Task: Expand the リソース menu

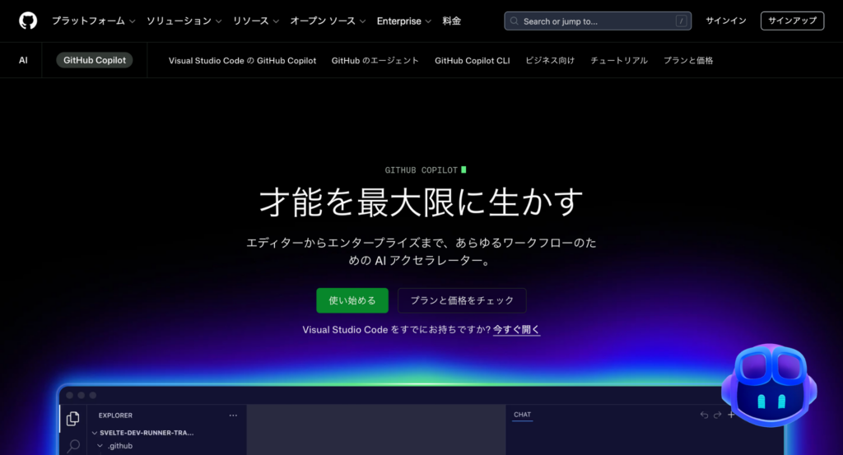Action: point(256,21)
